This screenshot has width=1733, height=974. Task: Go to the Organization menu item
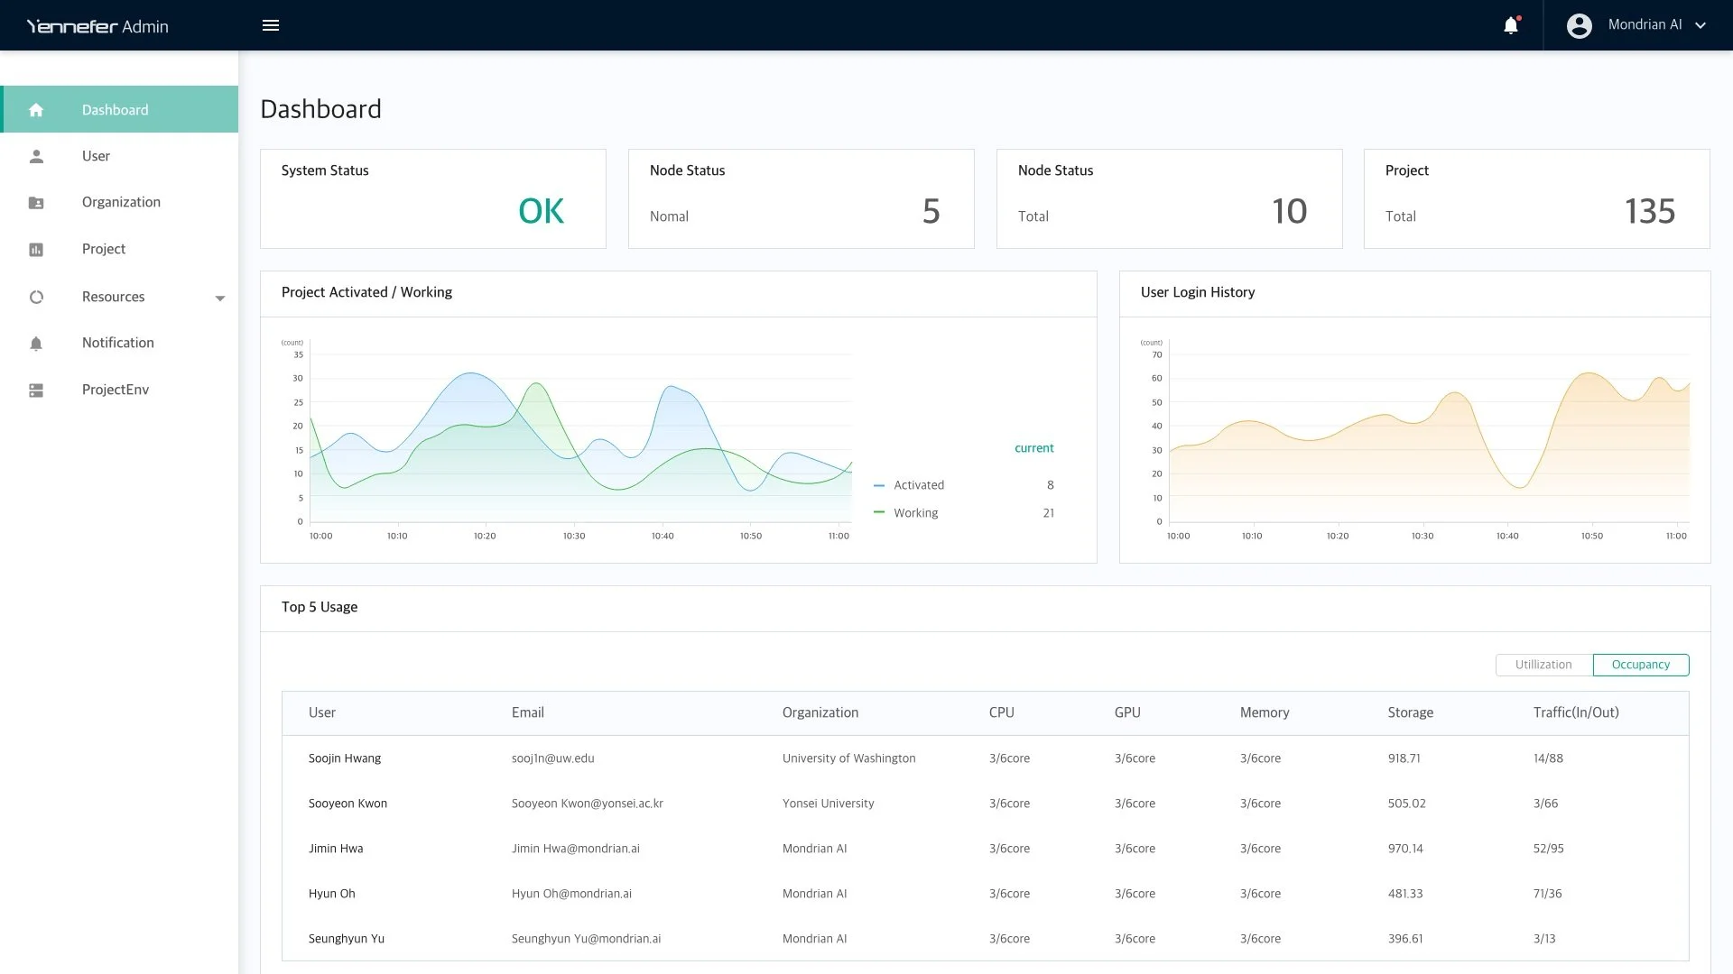121,202
